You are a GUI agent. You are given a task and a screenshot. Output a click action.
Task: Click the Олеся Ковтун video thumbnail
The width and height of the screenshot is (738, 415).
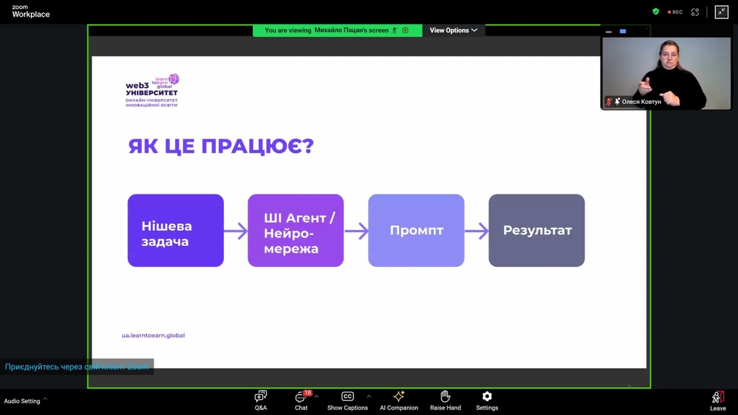665,73
